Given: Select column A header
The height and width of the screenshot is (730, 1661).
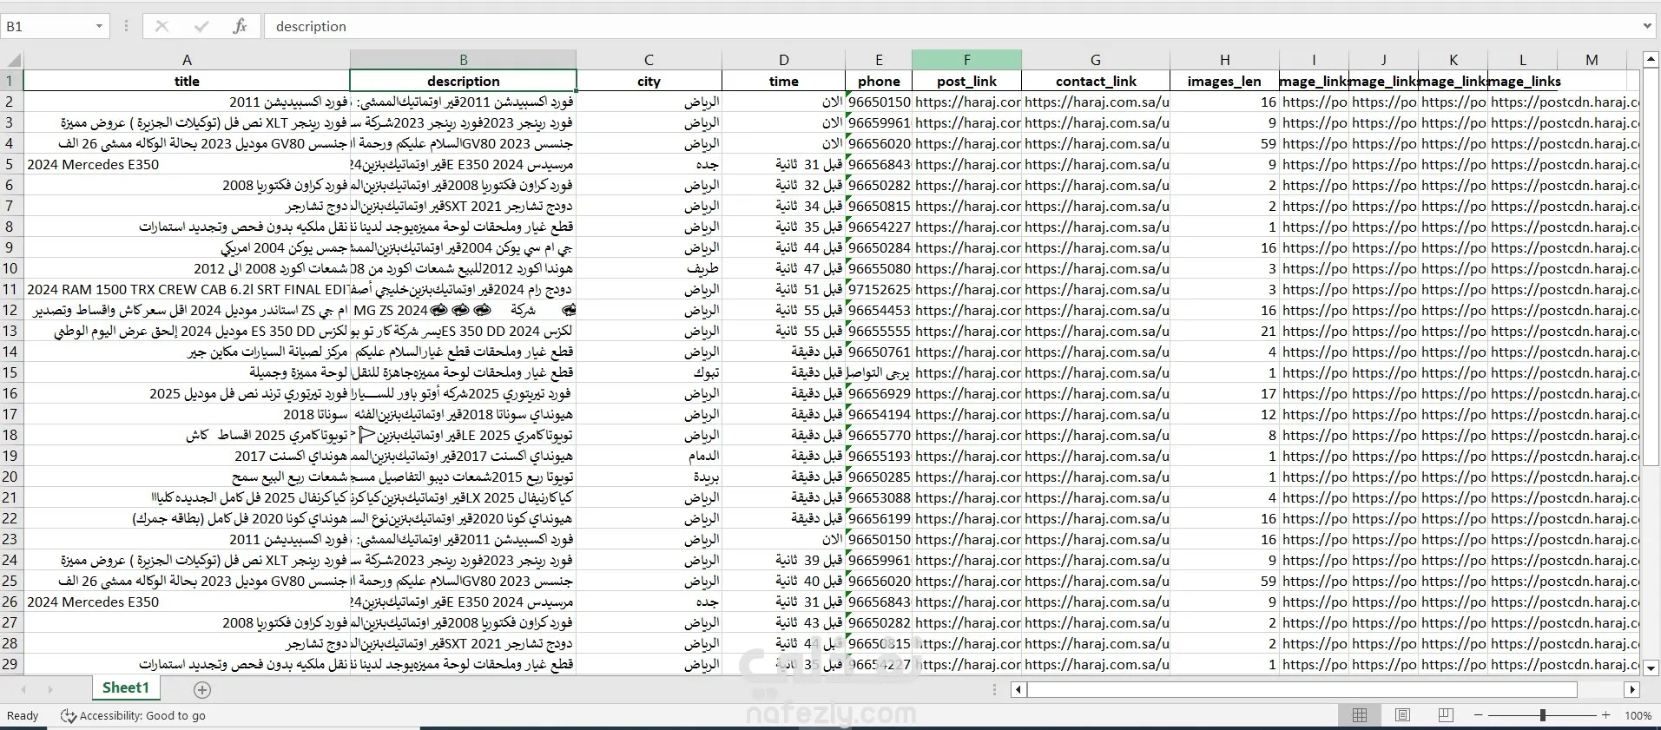Looking at the screenshot, I should point(187,60).
